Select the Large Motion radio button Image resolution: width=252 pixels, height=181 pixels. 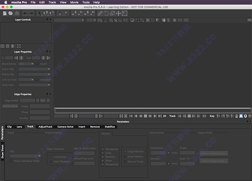point(125,152)
